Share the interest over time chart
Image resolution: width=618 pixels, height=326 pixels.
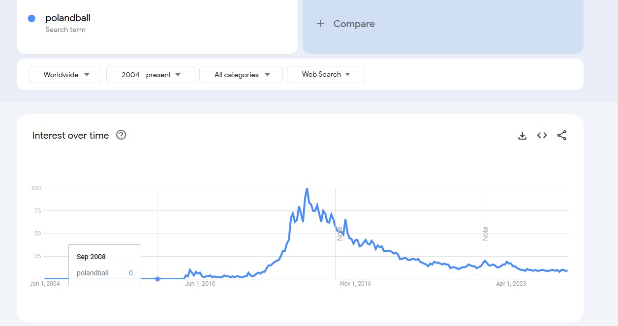(562, 135)
